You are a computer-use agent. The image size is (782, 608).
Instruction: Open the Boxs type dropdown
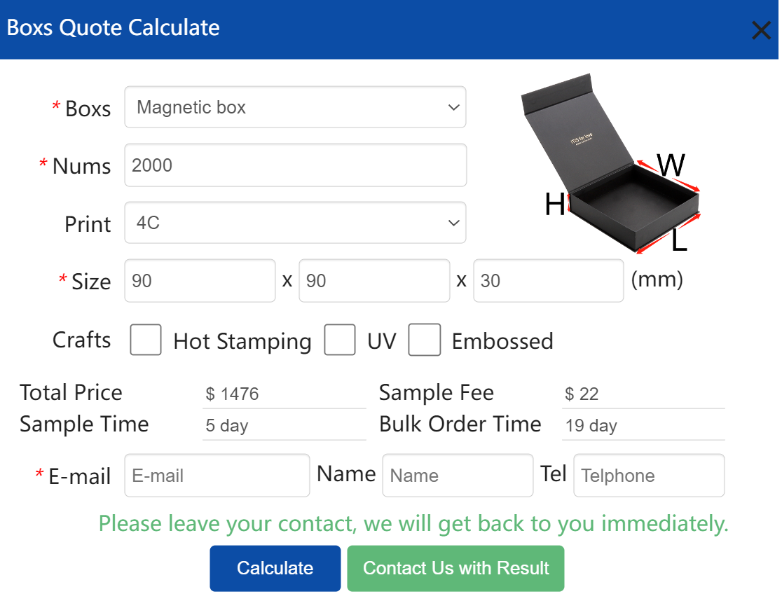[295, 107]
